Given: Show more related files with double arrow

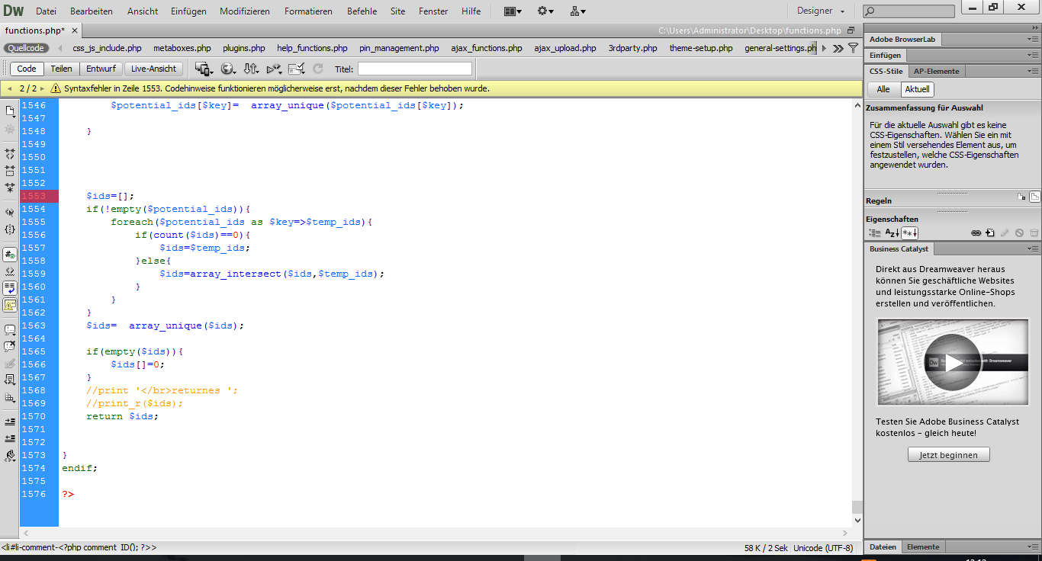Looking at the screenshot, I should (838, 48).
